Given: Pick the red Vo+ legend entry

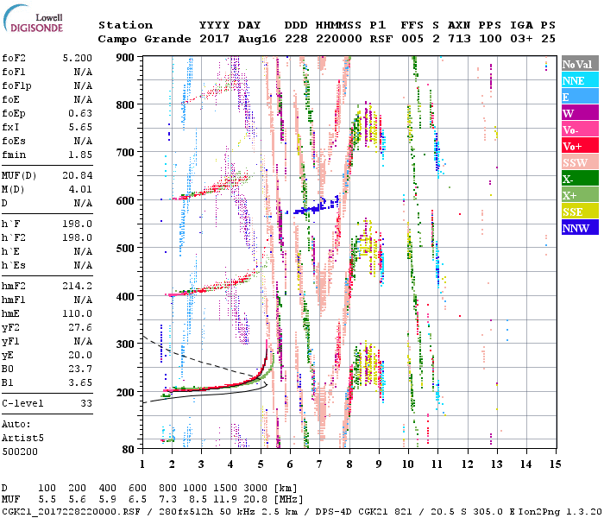Looking at the screenshot, I should pos(577,147).
